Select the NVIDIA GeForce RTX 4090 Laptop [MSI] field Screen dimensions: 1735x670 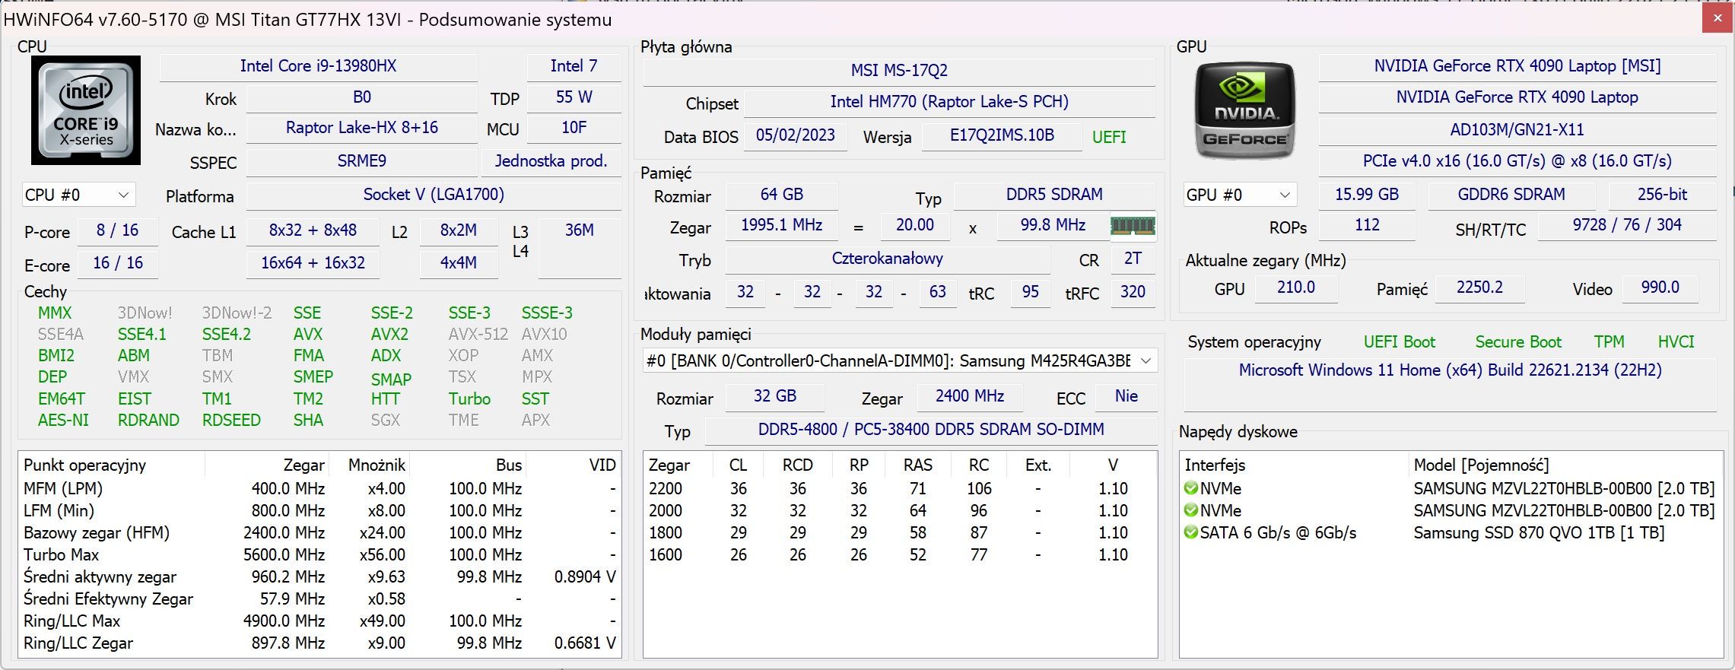(1517, 66)
